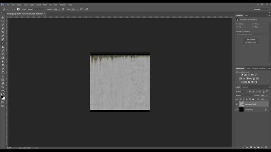
Task: Hide the Background layer
Action: click(237, 110)
